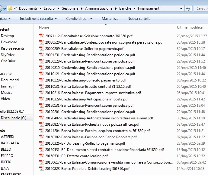Image resolution: width=208 pixels, height=175 pixels.
Task: Click PDF icon of Anticipazione imposte file
Action: point(42,99)
